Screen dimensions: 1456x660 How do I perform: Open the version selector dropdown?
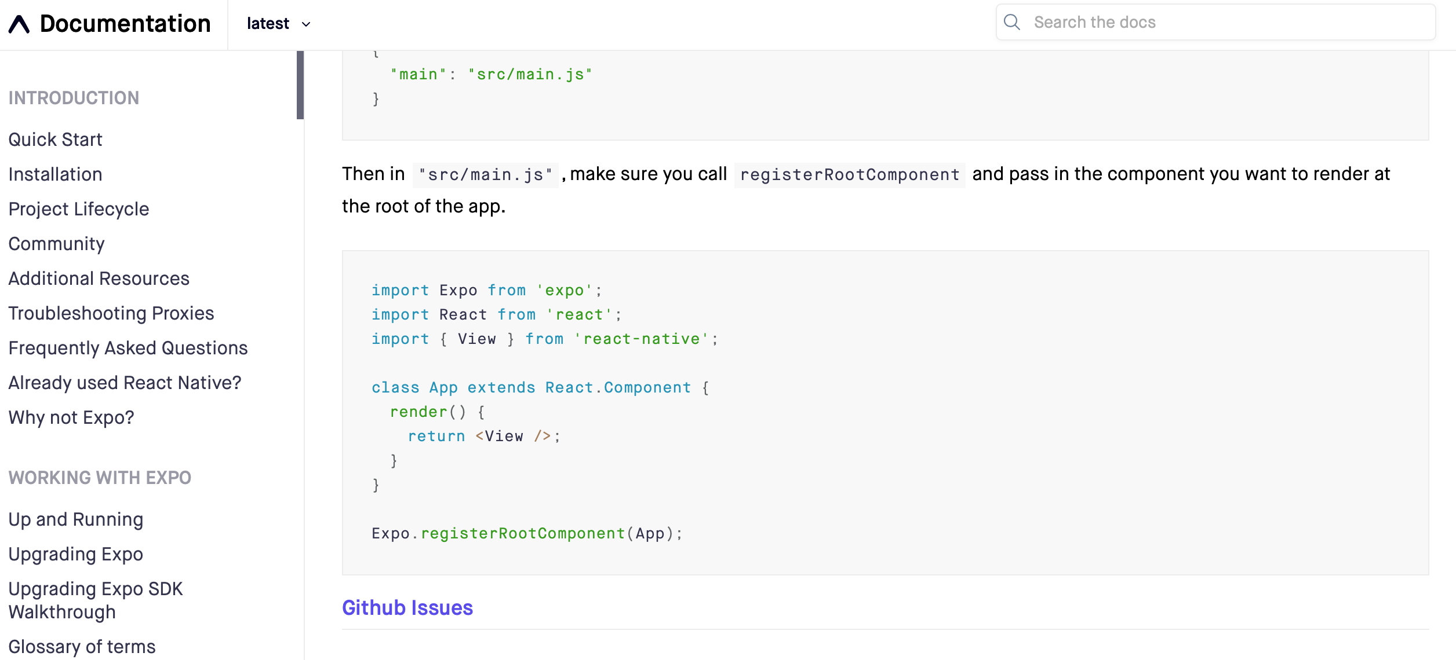tap(277, 23)
